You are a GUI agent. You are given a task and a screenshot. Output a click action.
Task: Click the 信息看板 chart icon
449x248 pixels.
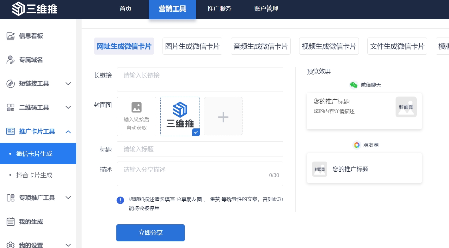coord(11,36)
